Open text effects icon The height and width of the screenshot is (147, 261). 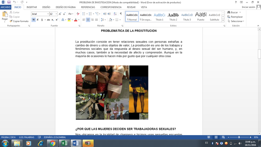coord(63,20)
